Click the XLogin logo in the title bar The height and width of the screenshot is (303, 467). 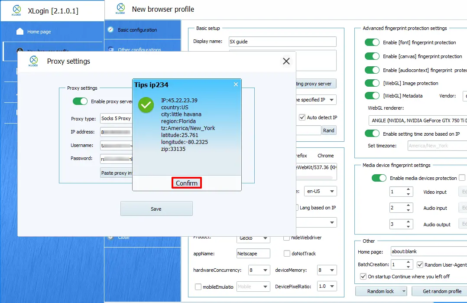pyautogui.click(x=17, y=10)
